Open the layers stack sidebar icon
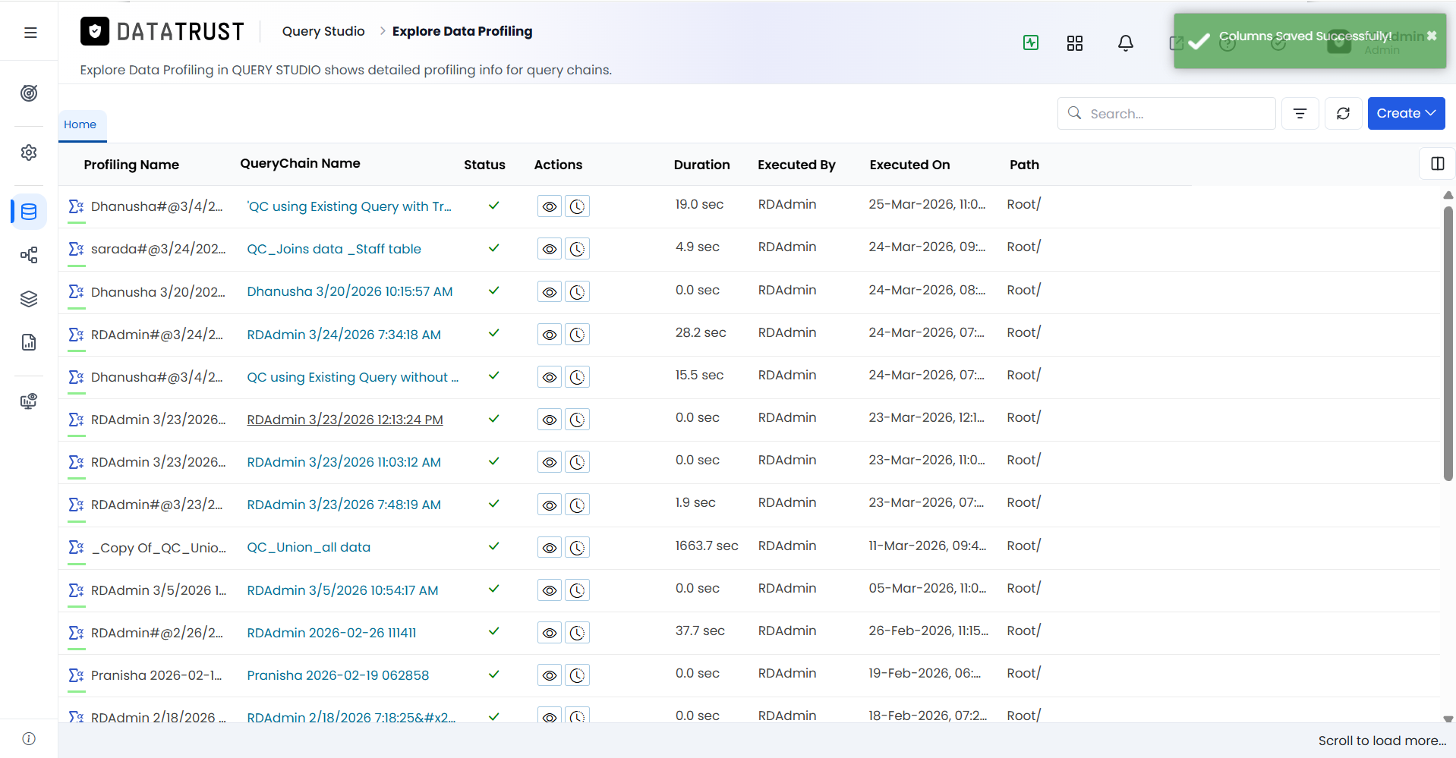The width and height of the screenshot is (1456, 758). click(29, 299)
